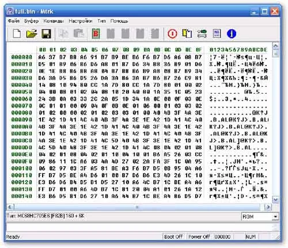Image resolution: width=288 pixels, height=248 pixels.
Task: Click the document list icon beside the info icon
Action: point(217,34)
